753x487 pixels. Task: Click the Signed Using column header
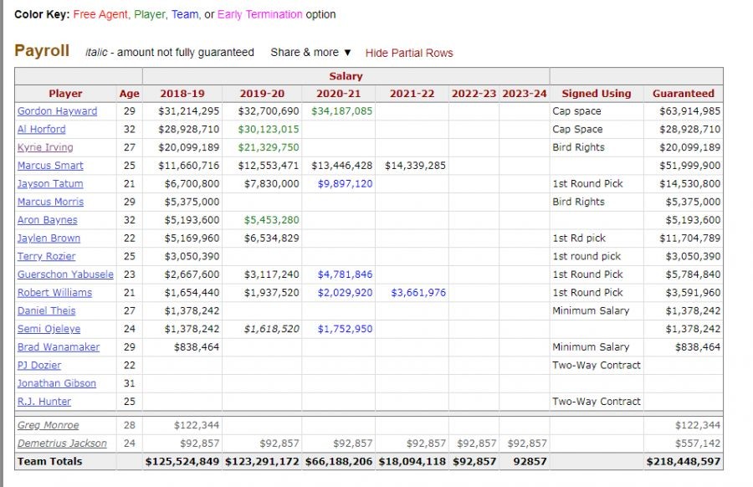[596, 94]
